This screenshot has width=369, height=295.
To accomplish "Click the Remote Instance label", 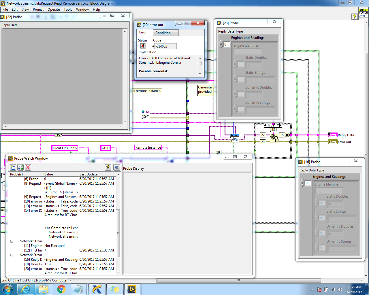I will click(148, 147).
